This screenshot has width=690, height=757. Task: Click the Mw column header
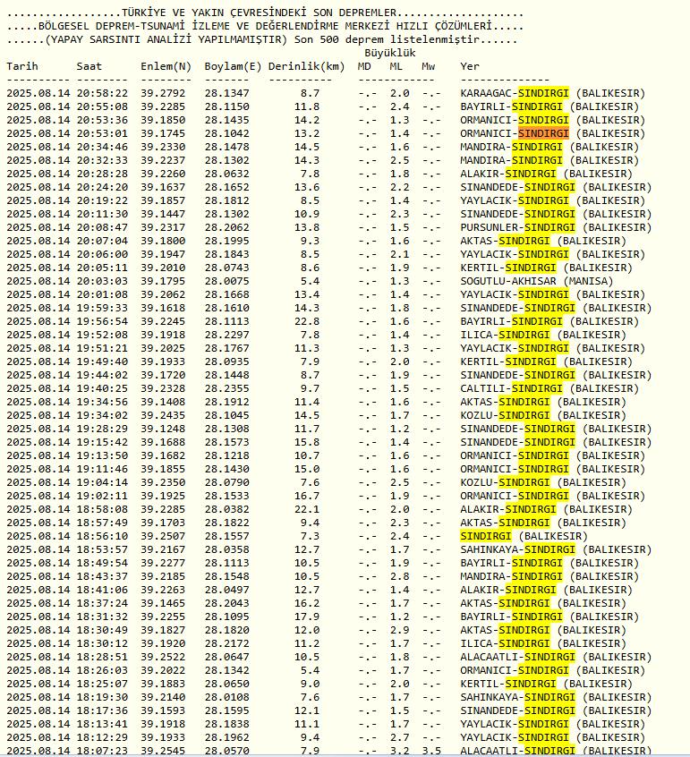pyautogui.click(x=428, y=66)
